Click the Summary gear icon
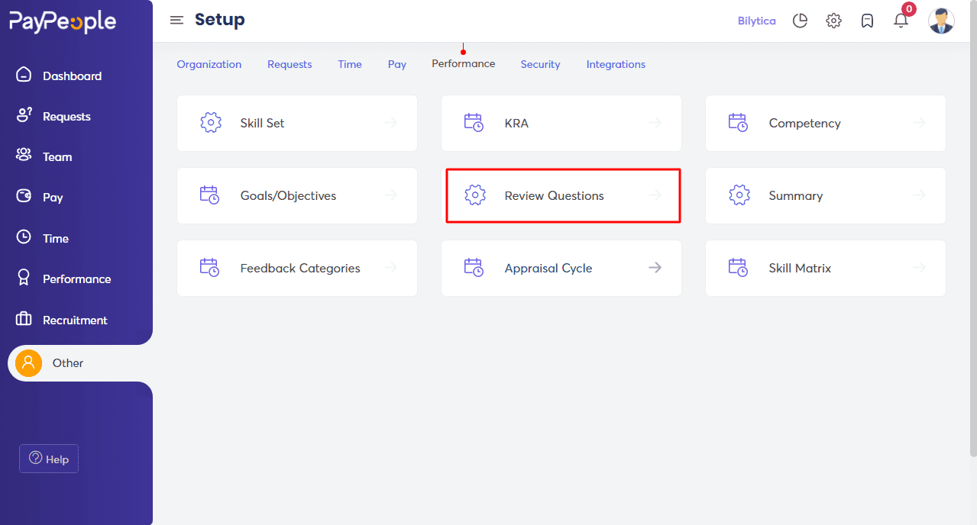Image resolution: width=977 pixels, height=525 pixels. coord(739,195)
